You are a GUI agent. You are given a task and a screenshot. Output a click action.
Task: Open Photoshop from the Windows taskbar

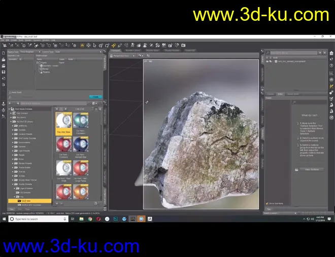tap(116, 219)
